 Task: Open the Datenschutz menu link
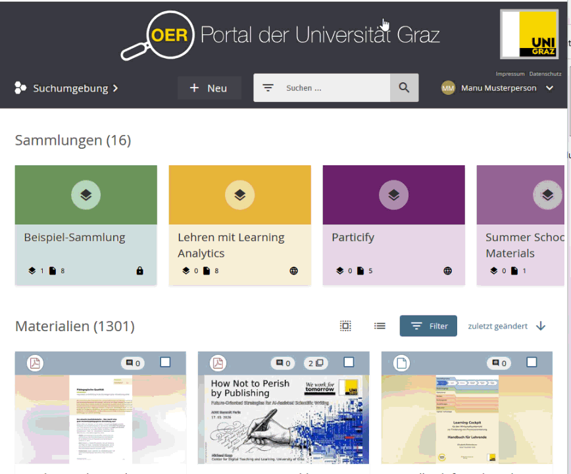[545, 74]
